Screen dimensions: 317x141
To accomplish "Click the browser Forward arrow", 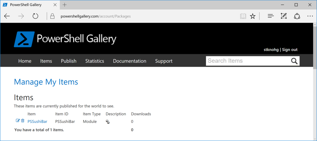I will point(21,16).
